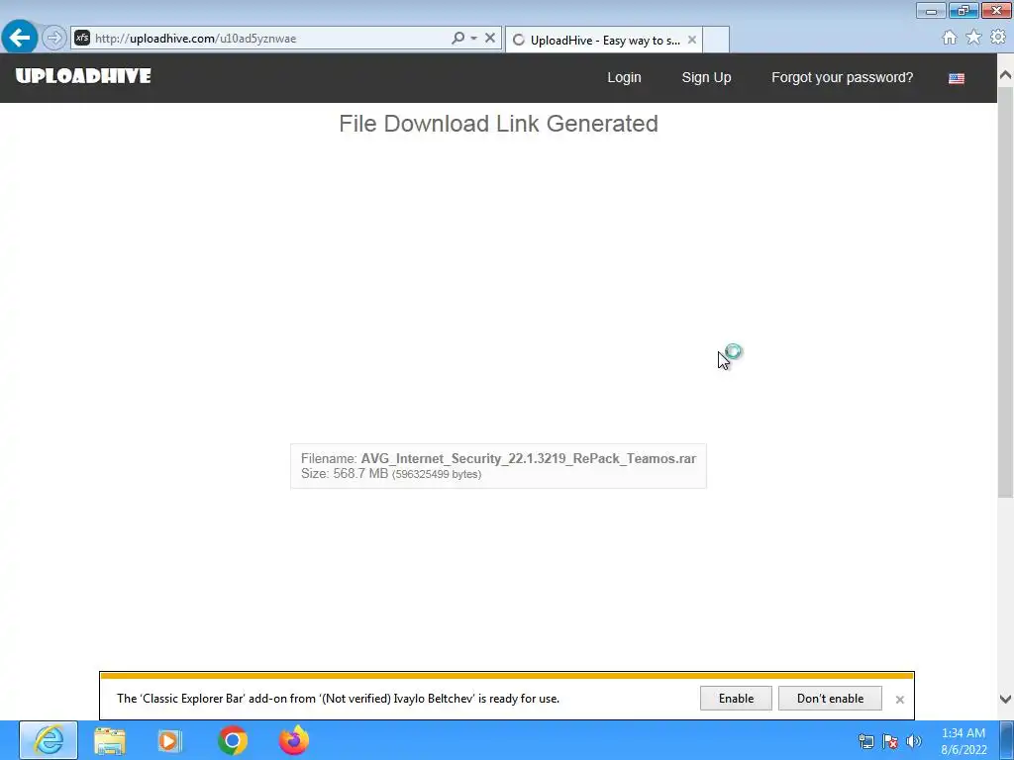Select the filename AVG_Internet_Security text

529,459
